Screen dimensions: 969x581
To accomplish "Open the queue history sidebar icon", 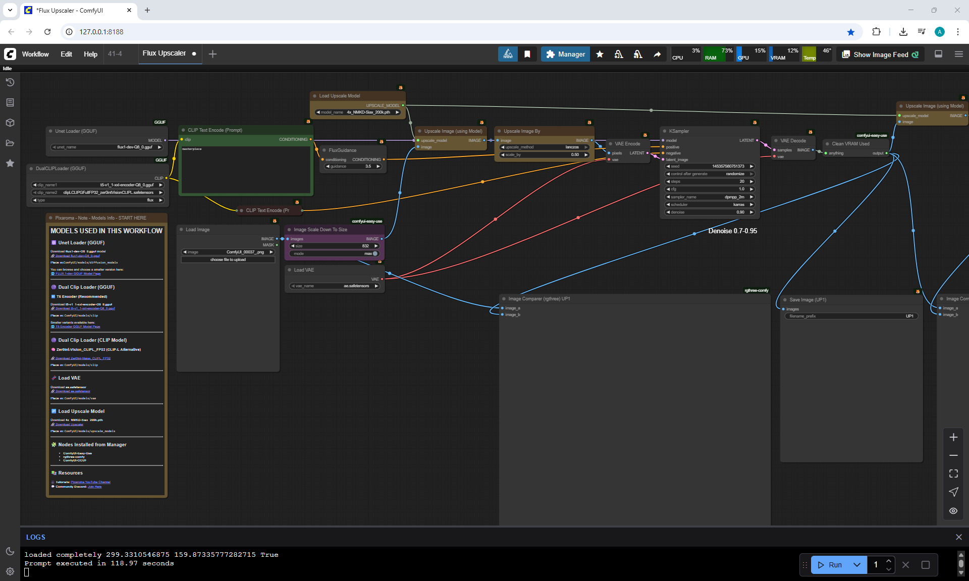I will tap(10, 82).
